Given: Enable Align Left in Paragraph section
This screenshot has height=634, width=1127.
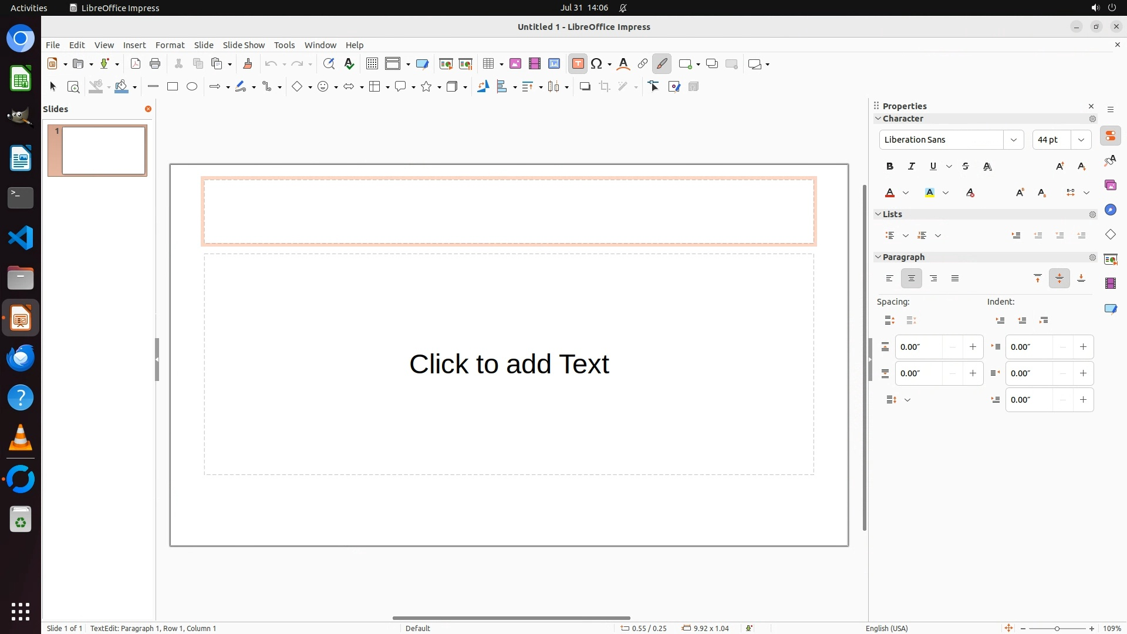Looking at the screenshot, I should click(x=890, y=279).
